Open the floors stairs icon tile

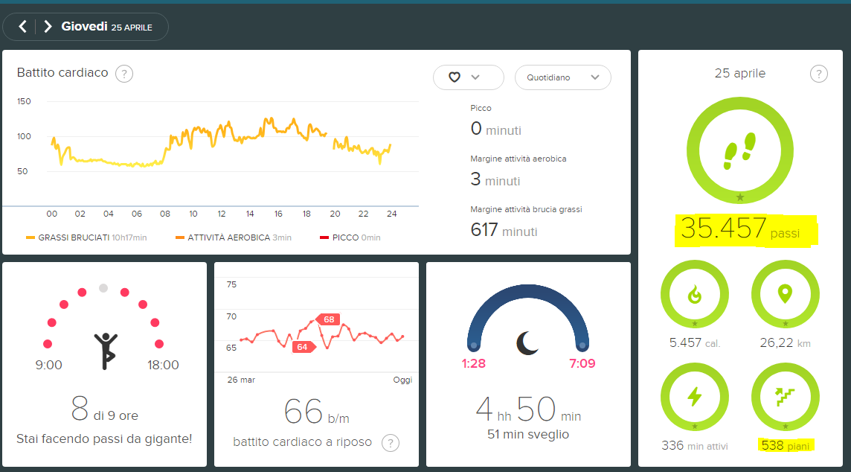pyautogui.click(x=785, y=397)
